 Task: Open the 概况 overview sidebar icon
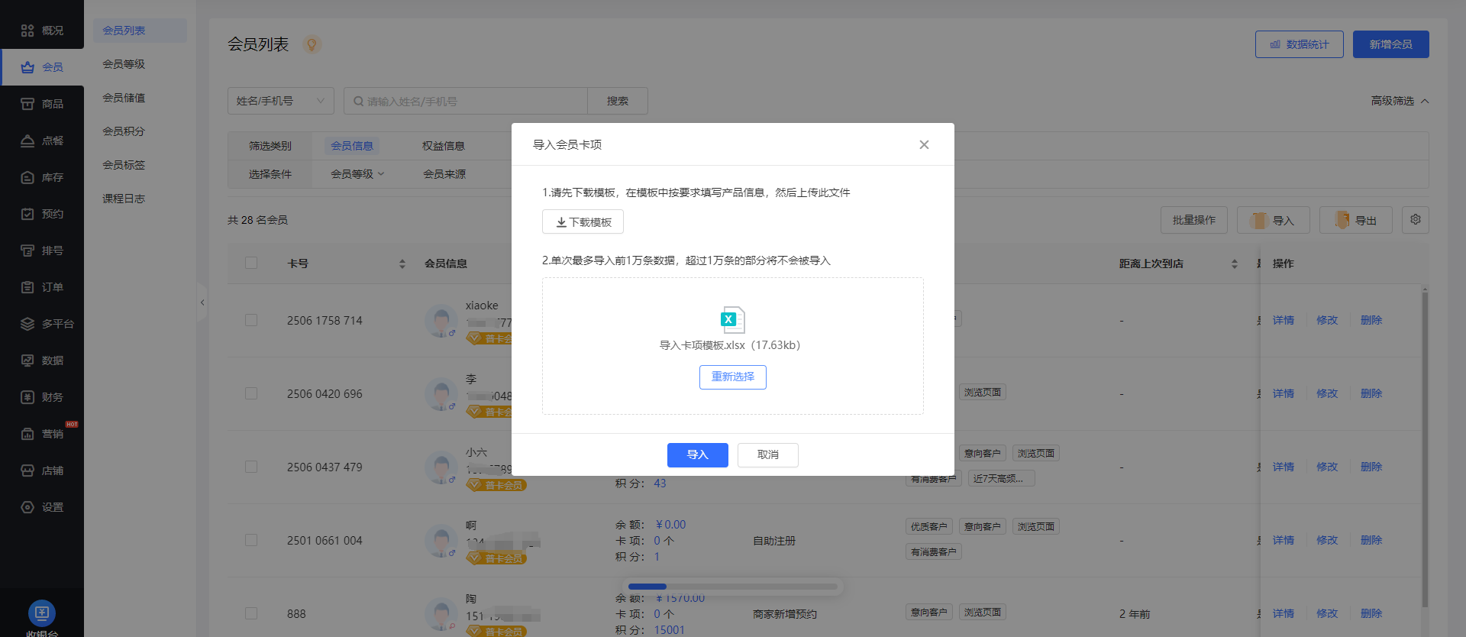(x=27, y=31)
